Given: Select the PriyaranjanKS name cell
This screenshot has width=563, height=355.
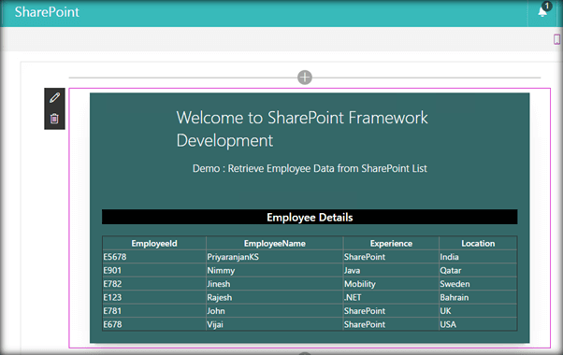Looking at the screenshot, I should pyautogui.click(x=275, y=257).
